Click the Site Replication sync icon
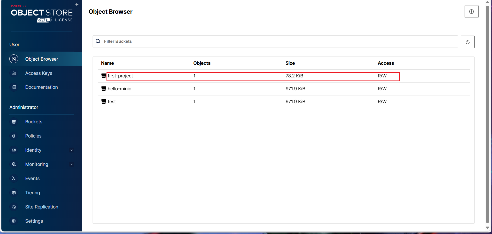 click(x=14, y=207)
